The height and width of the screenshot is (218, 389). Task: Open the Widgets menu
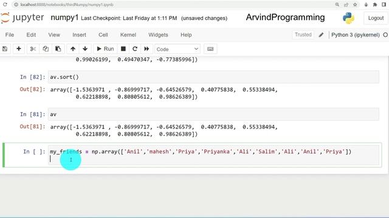pyautogui.click(x=158, y=35)
